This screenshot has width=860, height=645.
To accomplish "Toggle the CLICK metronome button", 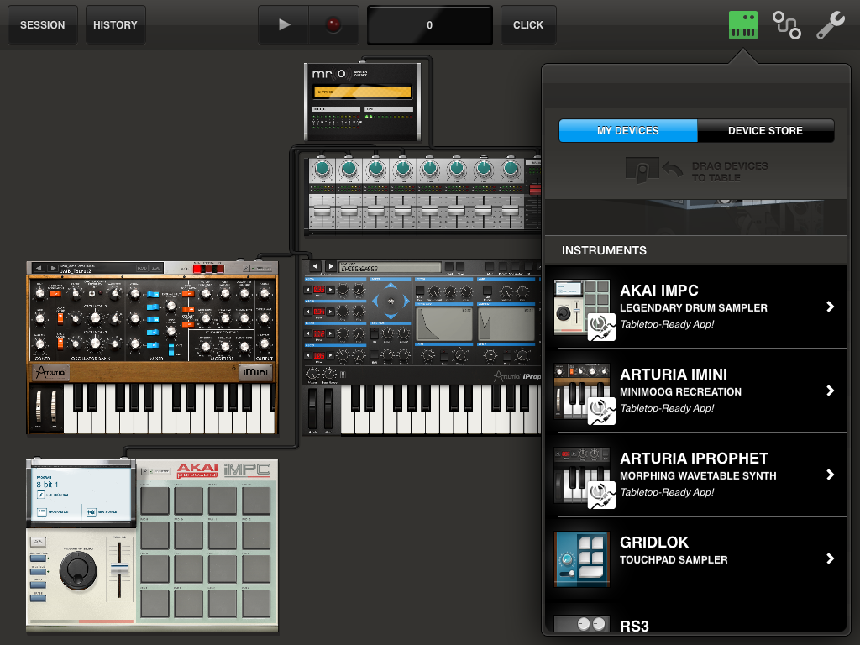I will pyautogui.click(x=528, y=24).
